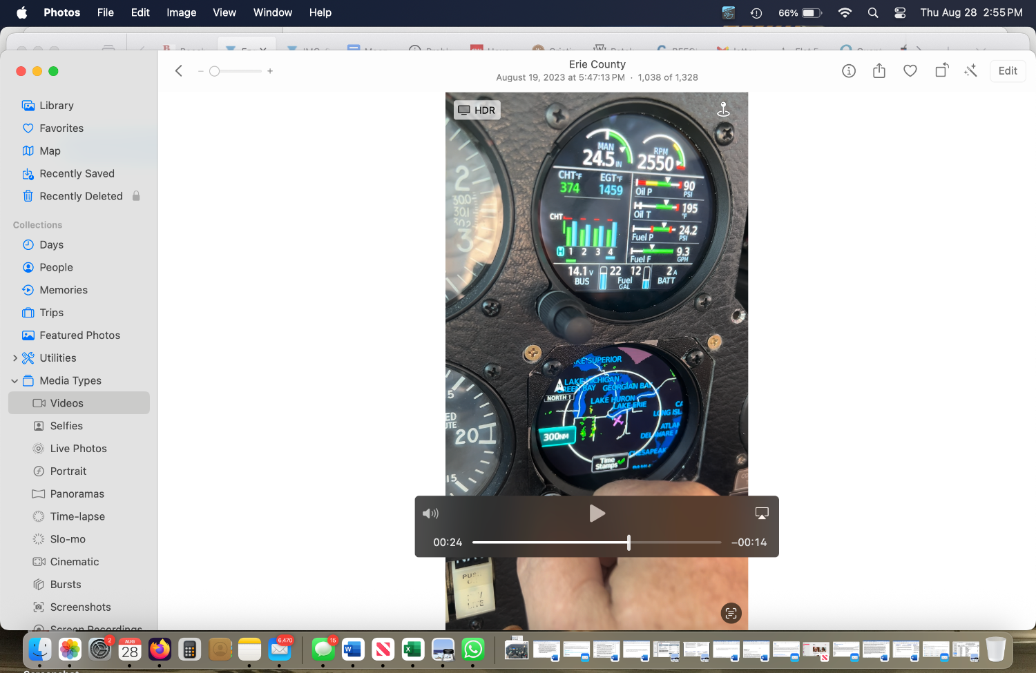Select Days collection
The width and height of the screenshot is (1036, 673).
click(x=79, y=244)
